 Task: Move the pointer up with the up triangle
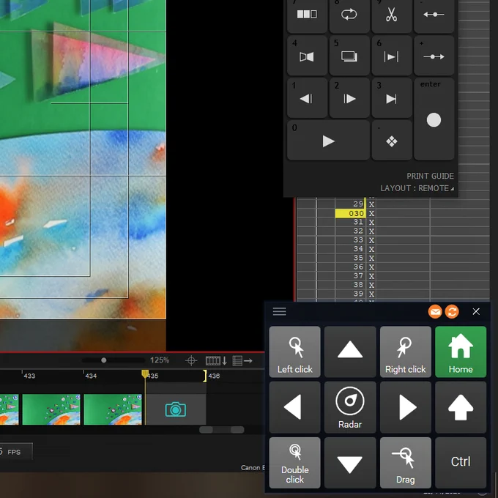pos(350,352)
